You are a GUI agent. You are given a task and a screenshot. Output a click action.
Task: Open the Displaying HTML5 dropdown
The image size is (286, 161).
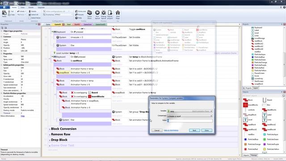pyautogui.click(x=64, y=15)
